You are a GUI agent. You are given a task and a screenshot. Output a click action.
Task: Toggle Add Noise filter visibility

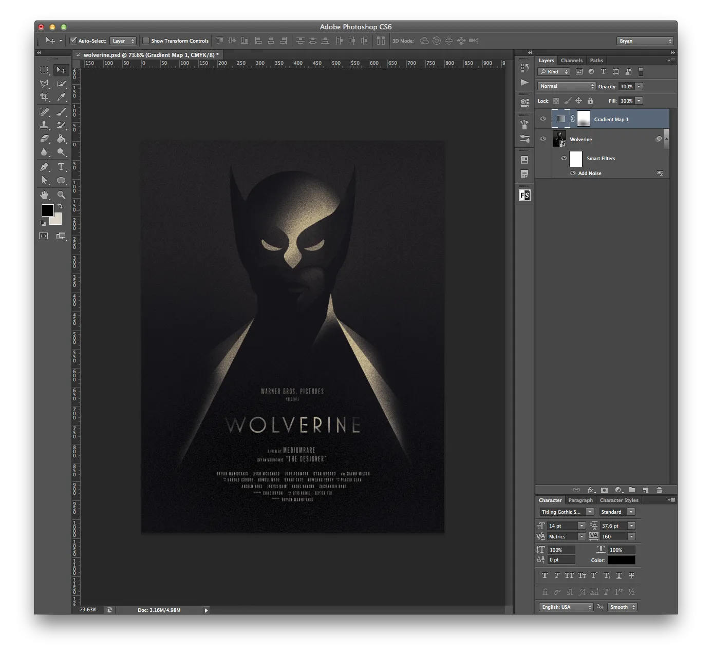tap(573, 173)
